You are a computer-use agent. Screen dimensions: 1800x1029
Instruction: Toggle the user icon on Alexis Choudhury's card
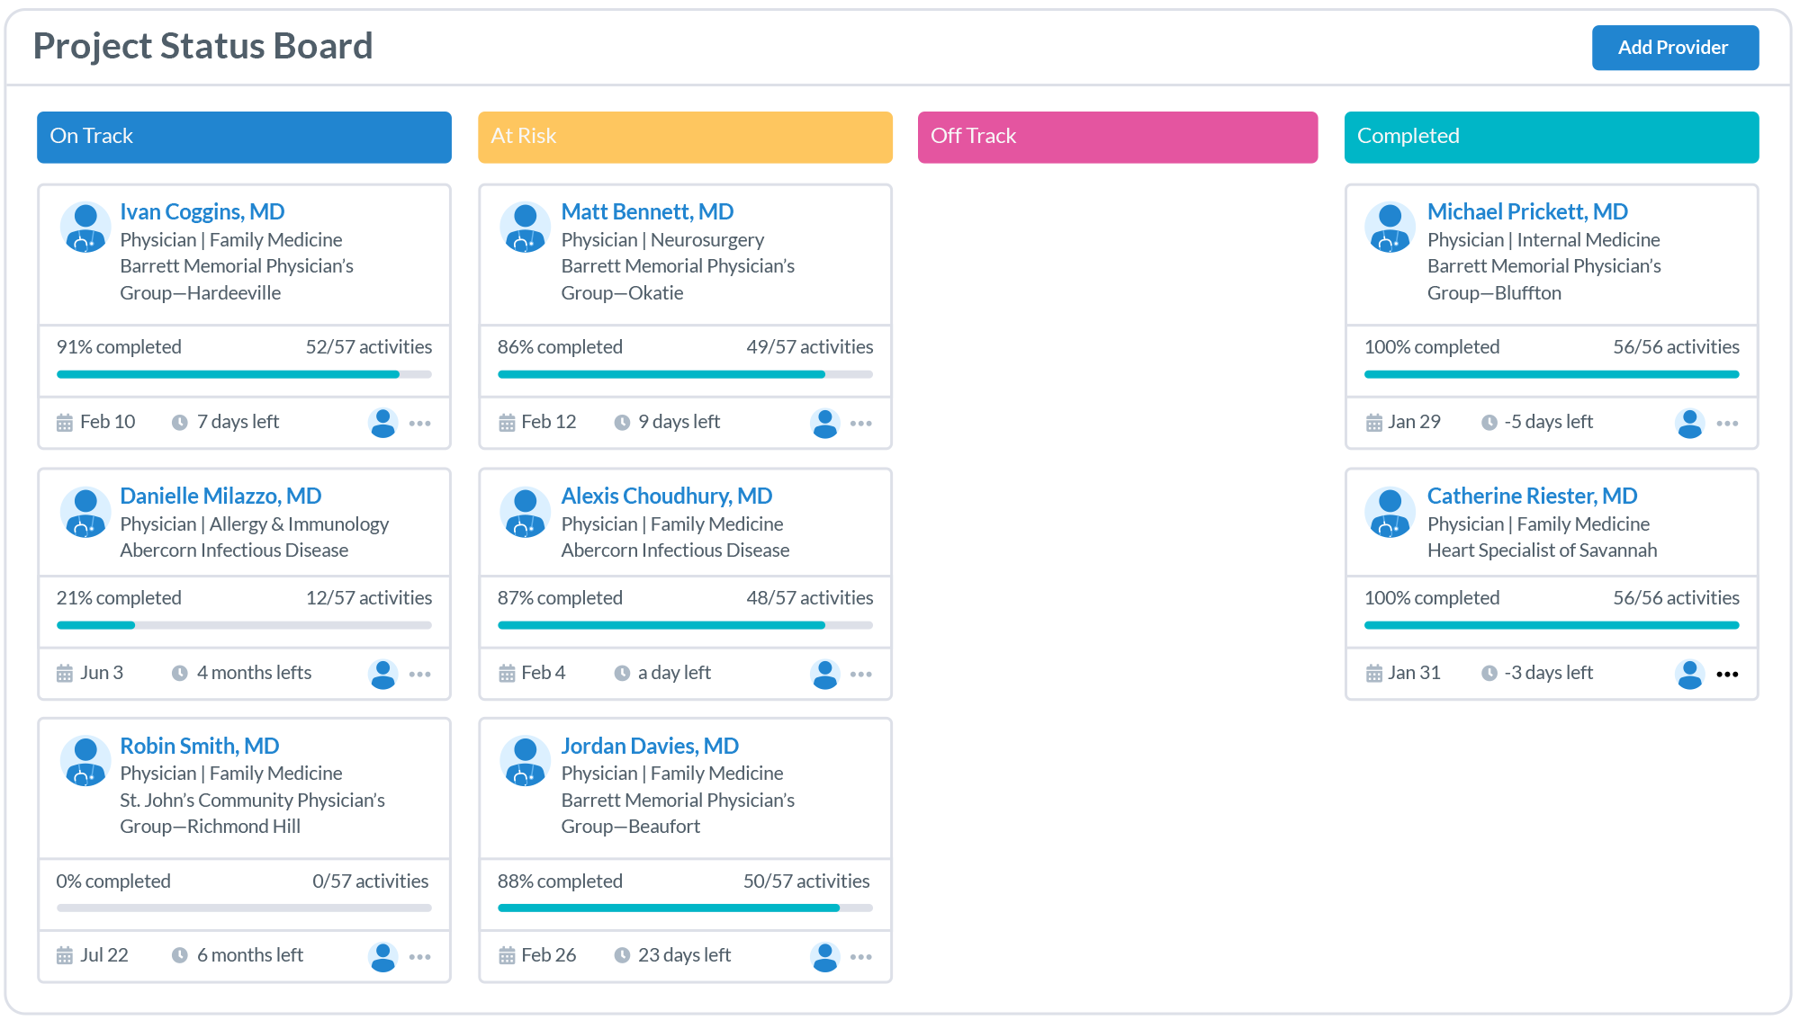pyautogui.click(x=824, y=674)
